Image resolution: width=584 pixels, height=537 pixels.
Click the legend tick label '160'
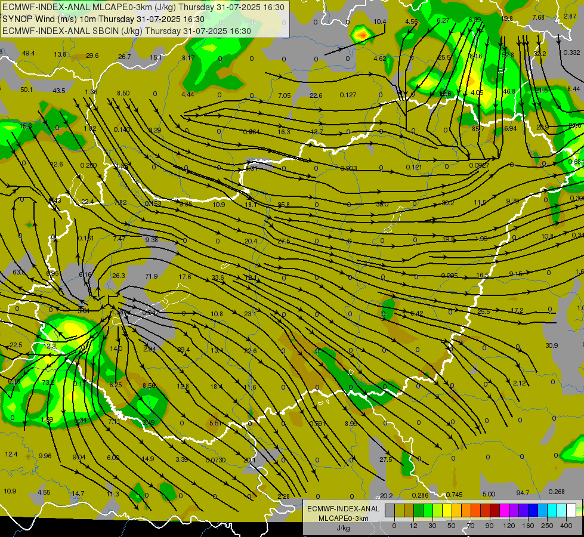click(x=528, y=526)
